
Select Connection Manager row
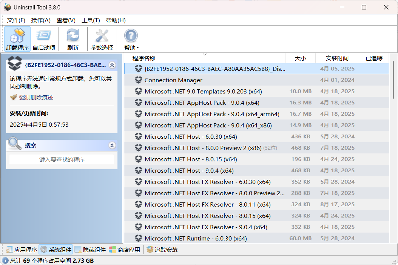[x=257, y=80]
